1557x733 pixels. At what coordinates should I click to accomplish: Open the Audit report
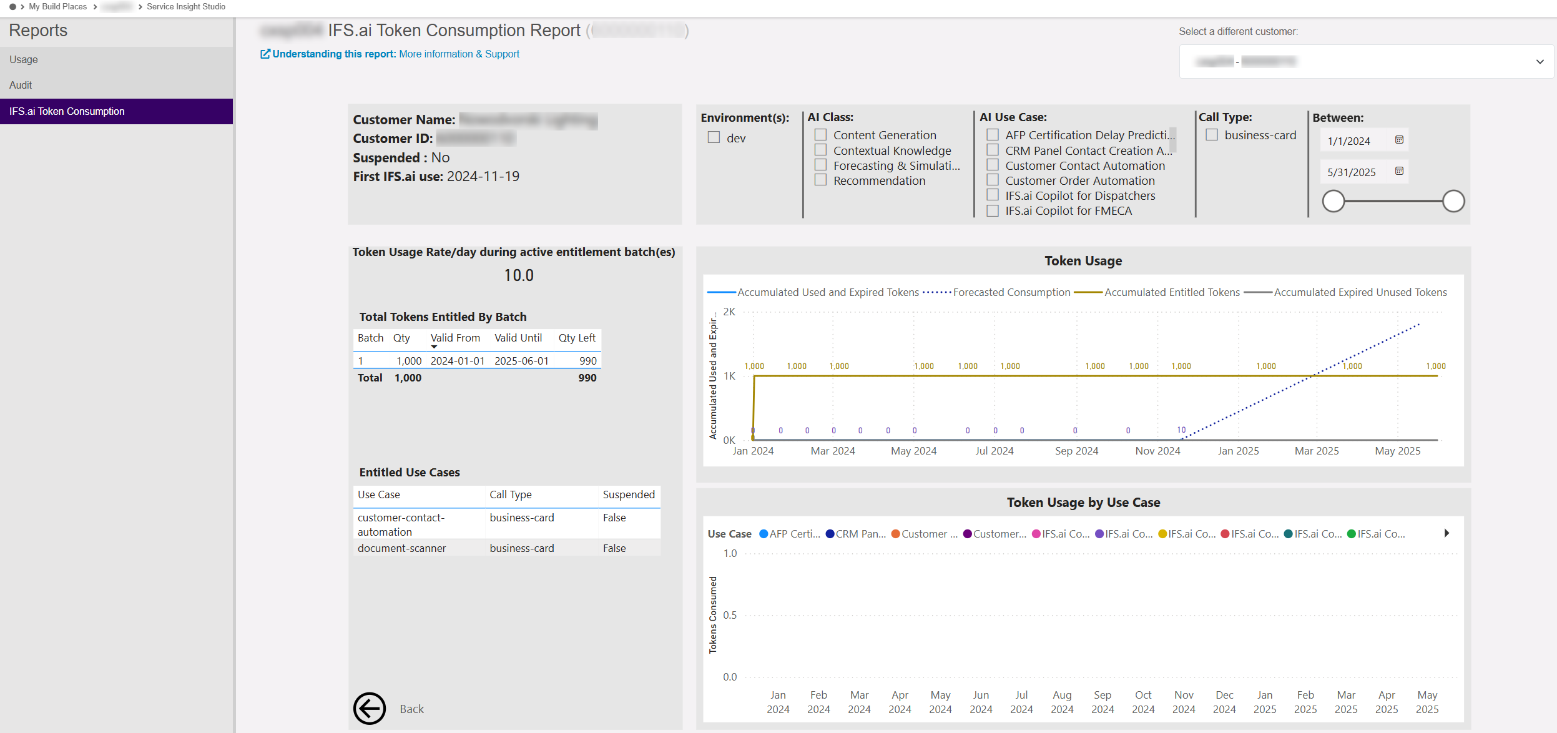coord(116,85)
